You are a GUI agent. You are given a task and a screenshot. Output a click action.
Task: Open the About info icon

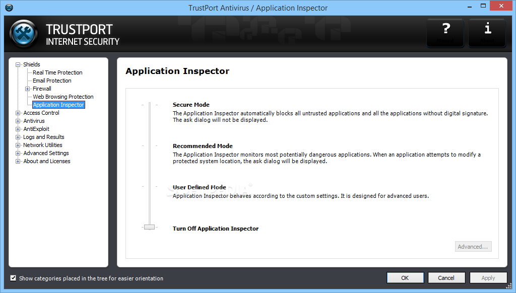pos(487,33)
